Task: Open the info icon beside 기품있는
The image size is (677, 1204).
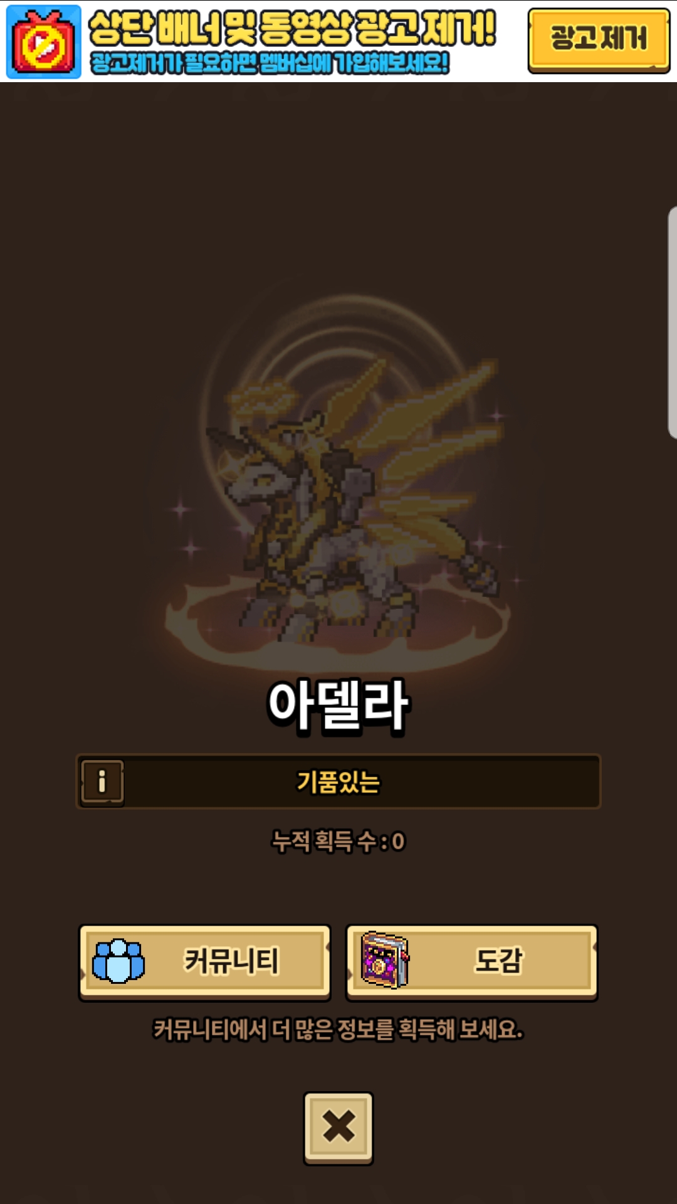Action: pyautogui.click(x=102, y=781)
